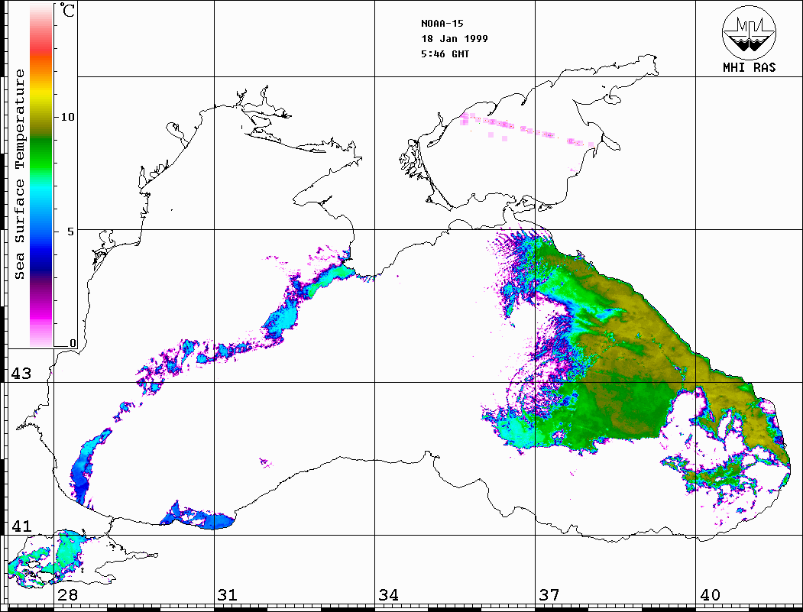
Task: Select the "NOAA-15" satellite label
Action: (x=442, y=24)
